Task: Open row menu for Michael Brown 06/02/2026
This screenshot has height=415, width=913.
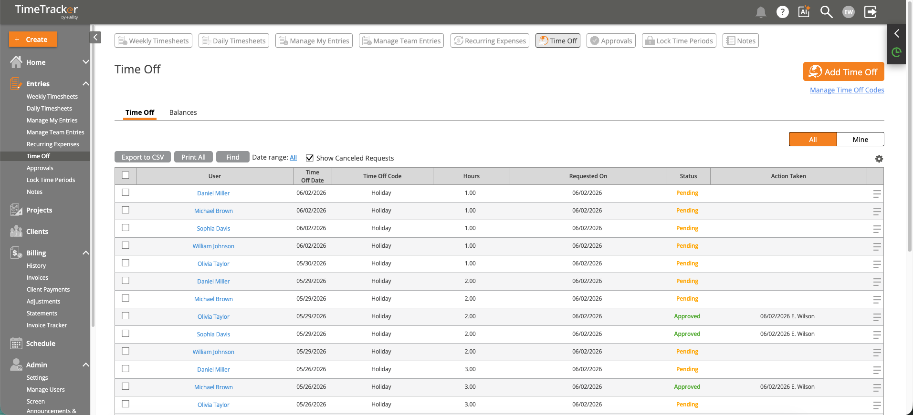Action: (877, 212)
